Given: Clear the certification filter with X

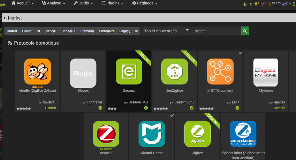Looking at the screenshot, I should [x=136, y=31].
